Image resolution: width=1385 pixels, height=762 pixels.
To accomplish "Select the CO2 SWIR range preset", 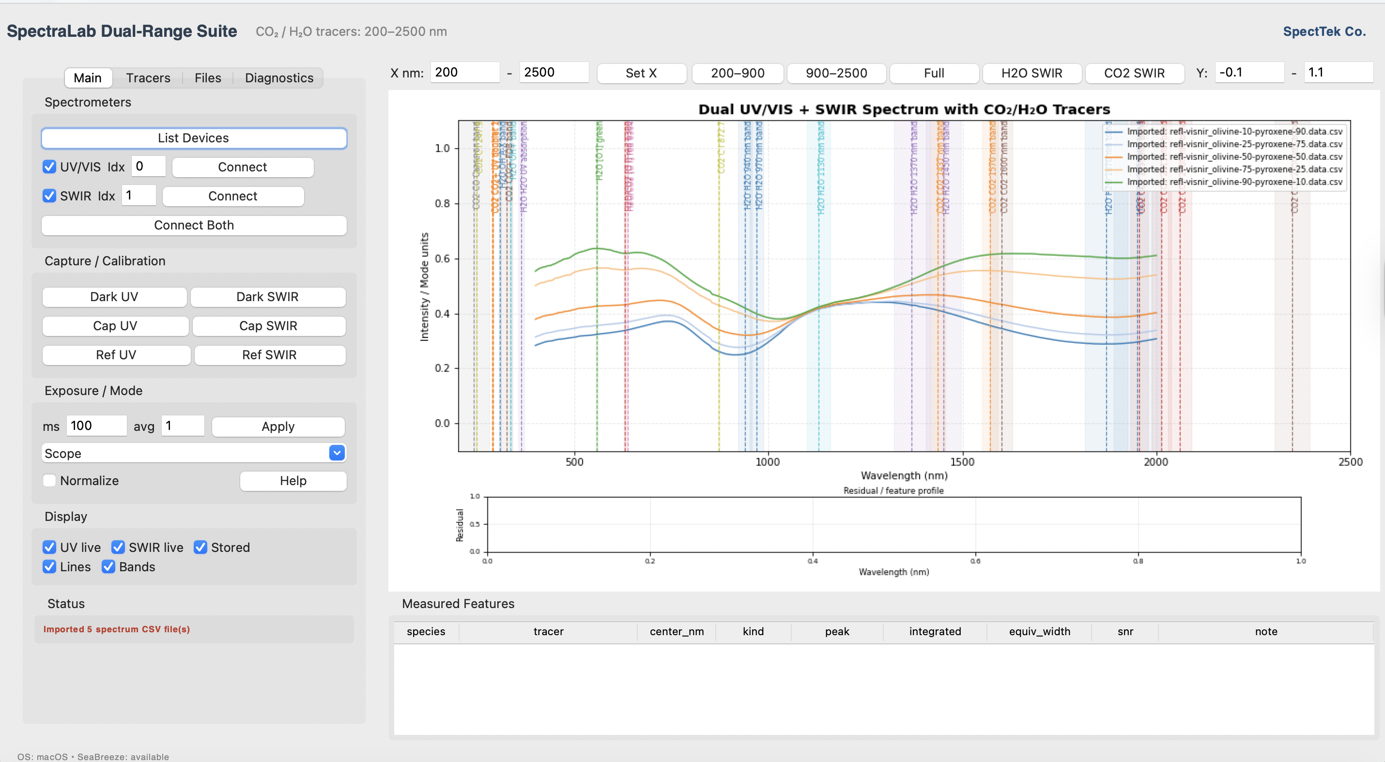I will (1135, 73).
